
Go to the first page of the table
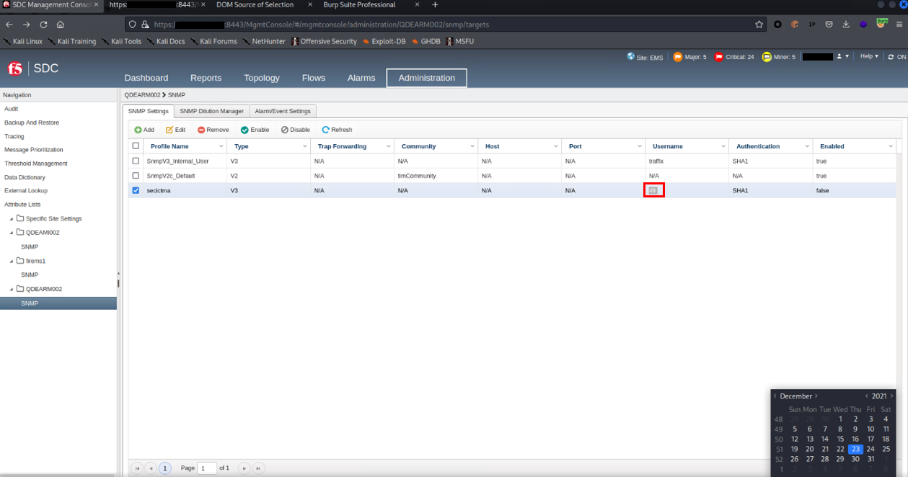[137, 468]
